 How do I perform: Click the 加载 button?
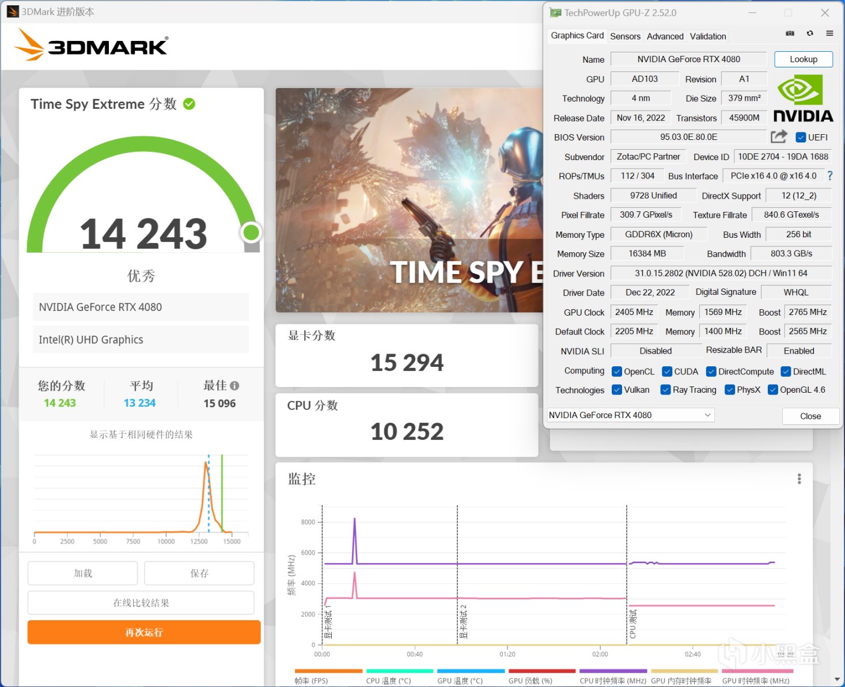click(83, 573)
